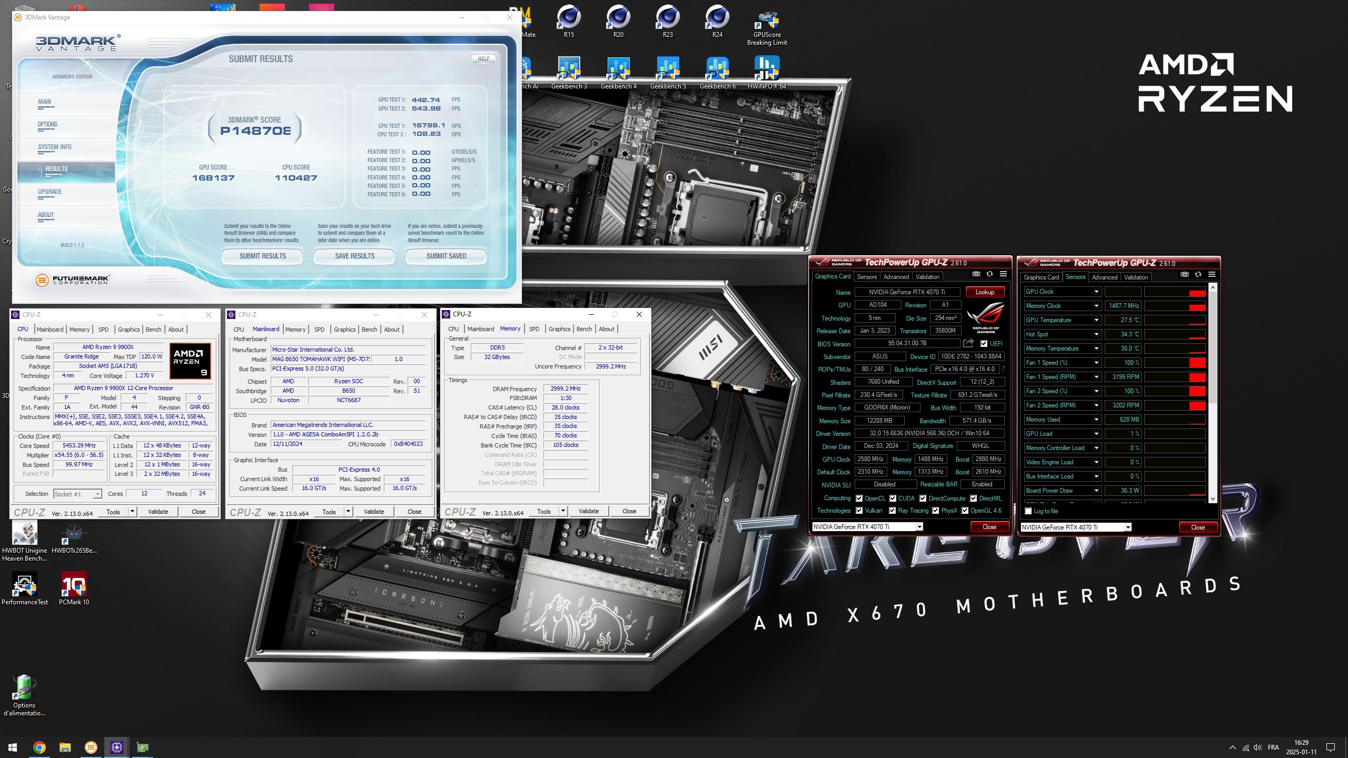Toggle the CUDA checkbox in GPU-Z
Viewport: 1348px width, 758px height.
pyautogui.click(x=893, y=498)
